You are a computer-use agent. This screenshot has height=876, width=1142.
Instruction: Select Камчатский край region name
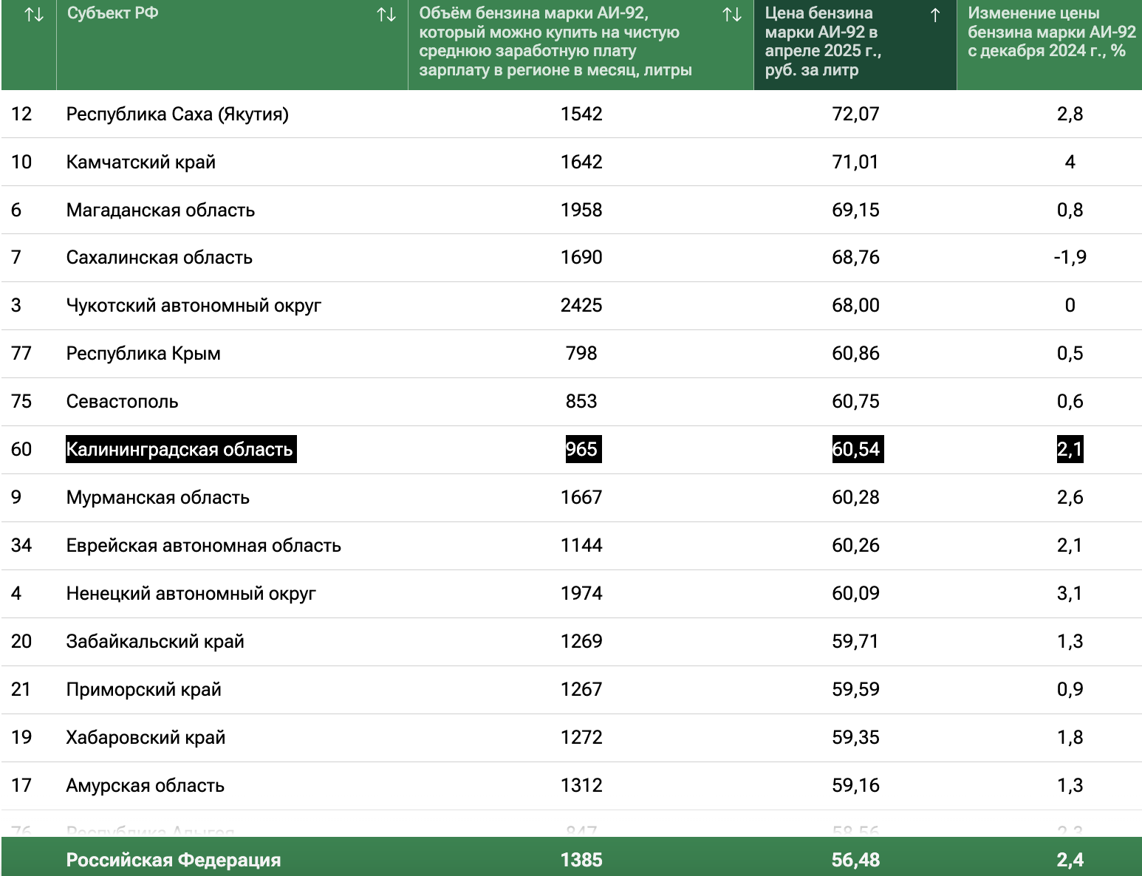tap(141, 162)
